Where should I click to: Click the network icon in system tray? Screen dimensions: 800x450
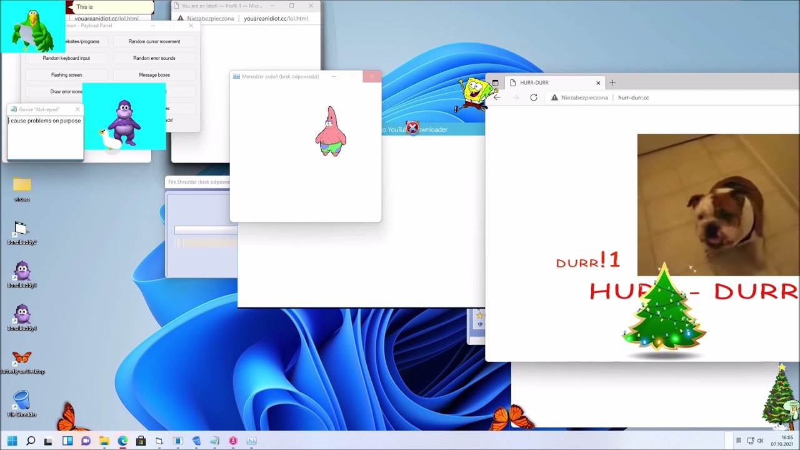pyautogui.click(x=751, y=441)
